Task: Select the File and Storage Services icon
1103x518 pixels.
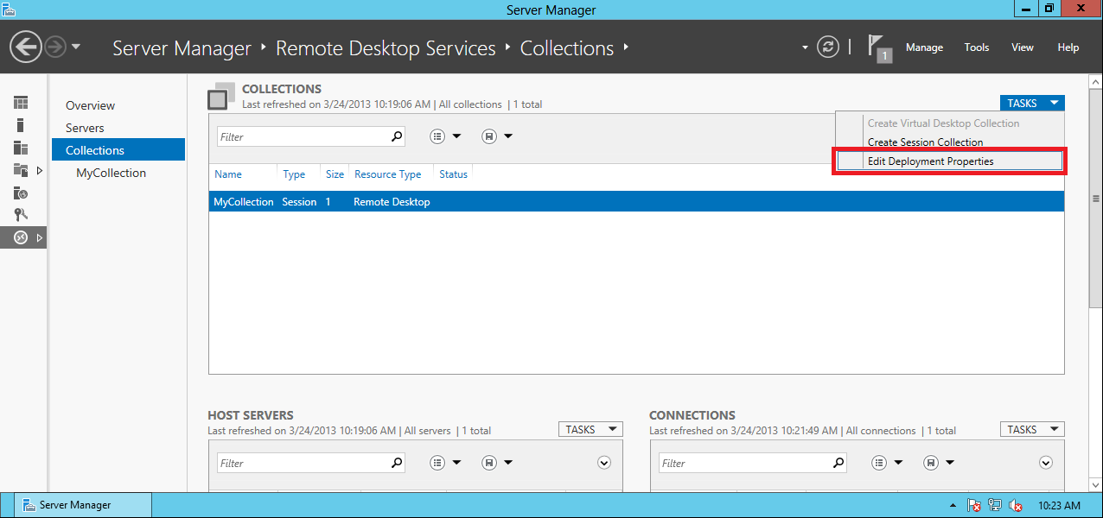Action: click(21, 170)
